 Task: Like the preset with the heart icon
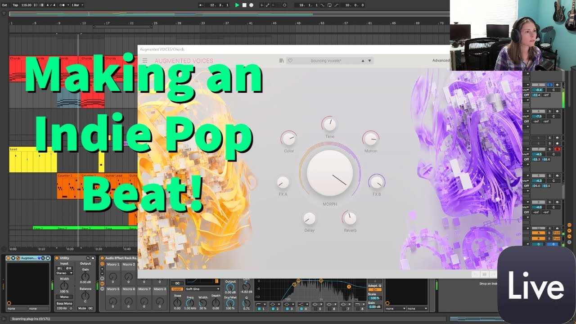(290, 61)
